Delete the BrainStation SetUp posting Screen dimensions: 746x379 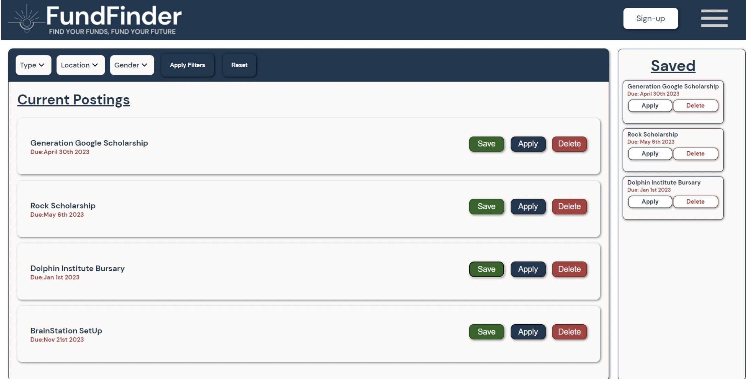(x=569, y=332)
